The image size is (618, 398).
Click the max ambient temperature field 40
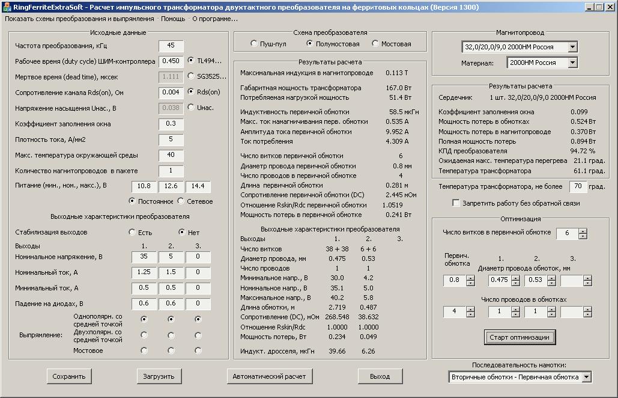coord(171,155)
